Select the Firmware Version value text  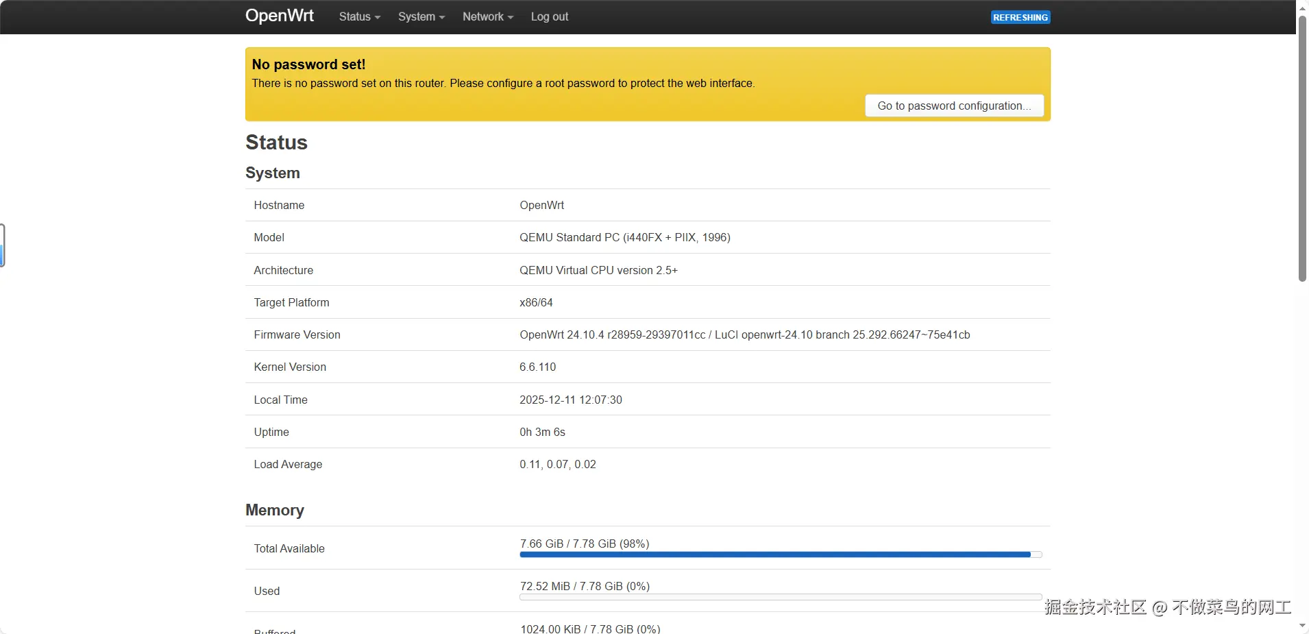(x=745, y=334)
